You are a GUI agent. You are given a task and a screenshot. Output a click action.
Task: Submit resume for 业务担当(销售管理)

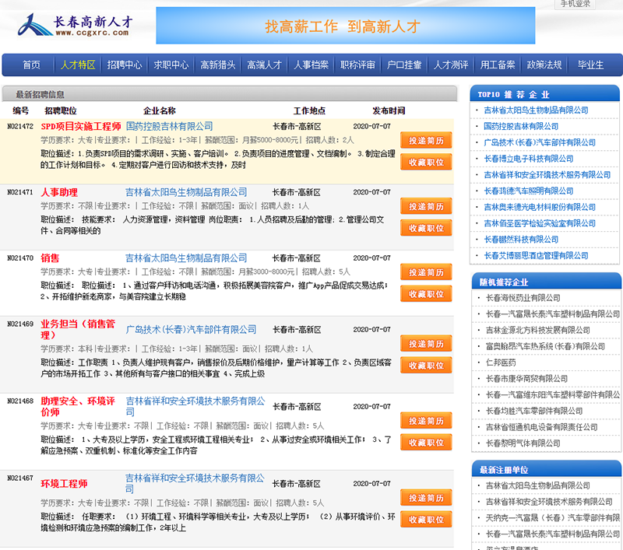[426, 344]
